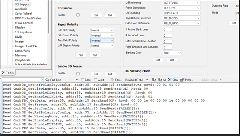The image size is (240, 136).
Task: Select Image Hue/CCA in the tree
Action: (x=26, y=46)
